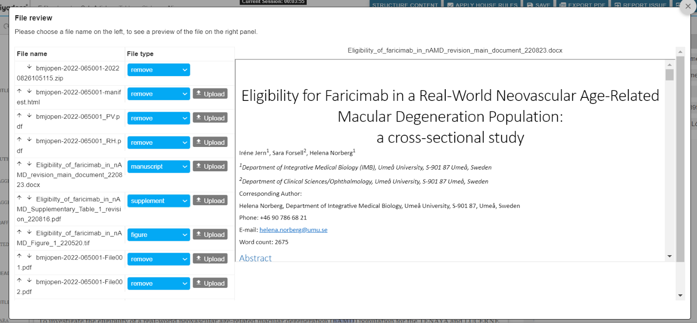Viewport: 697px width, 323px height.
Task: Upload replacement for File002.pdf
Action: click(210, 283)
